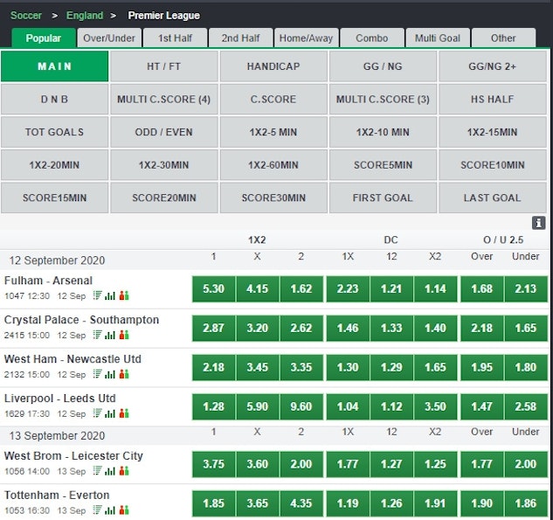Open league table icon for Fulham - Arsenal
Viewport: 553px width, 520px height.
click(x=98, y=295)
